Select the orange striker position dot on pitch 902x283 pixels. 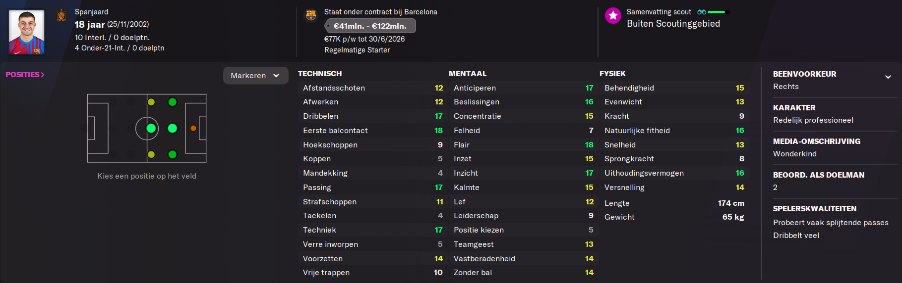(x=193, y=129)
